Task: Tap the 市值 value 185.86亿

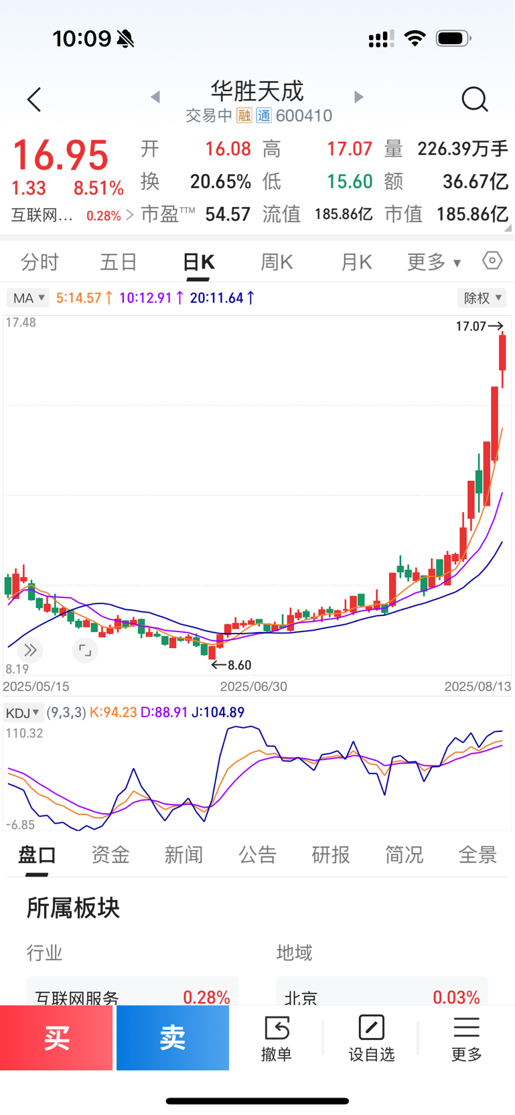Action: pyautogui.click(x=472, y=214)
